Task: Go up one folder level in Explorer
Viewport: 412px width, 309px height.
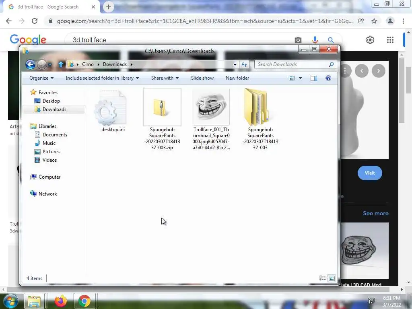Action: 61,64
